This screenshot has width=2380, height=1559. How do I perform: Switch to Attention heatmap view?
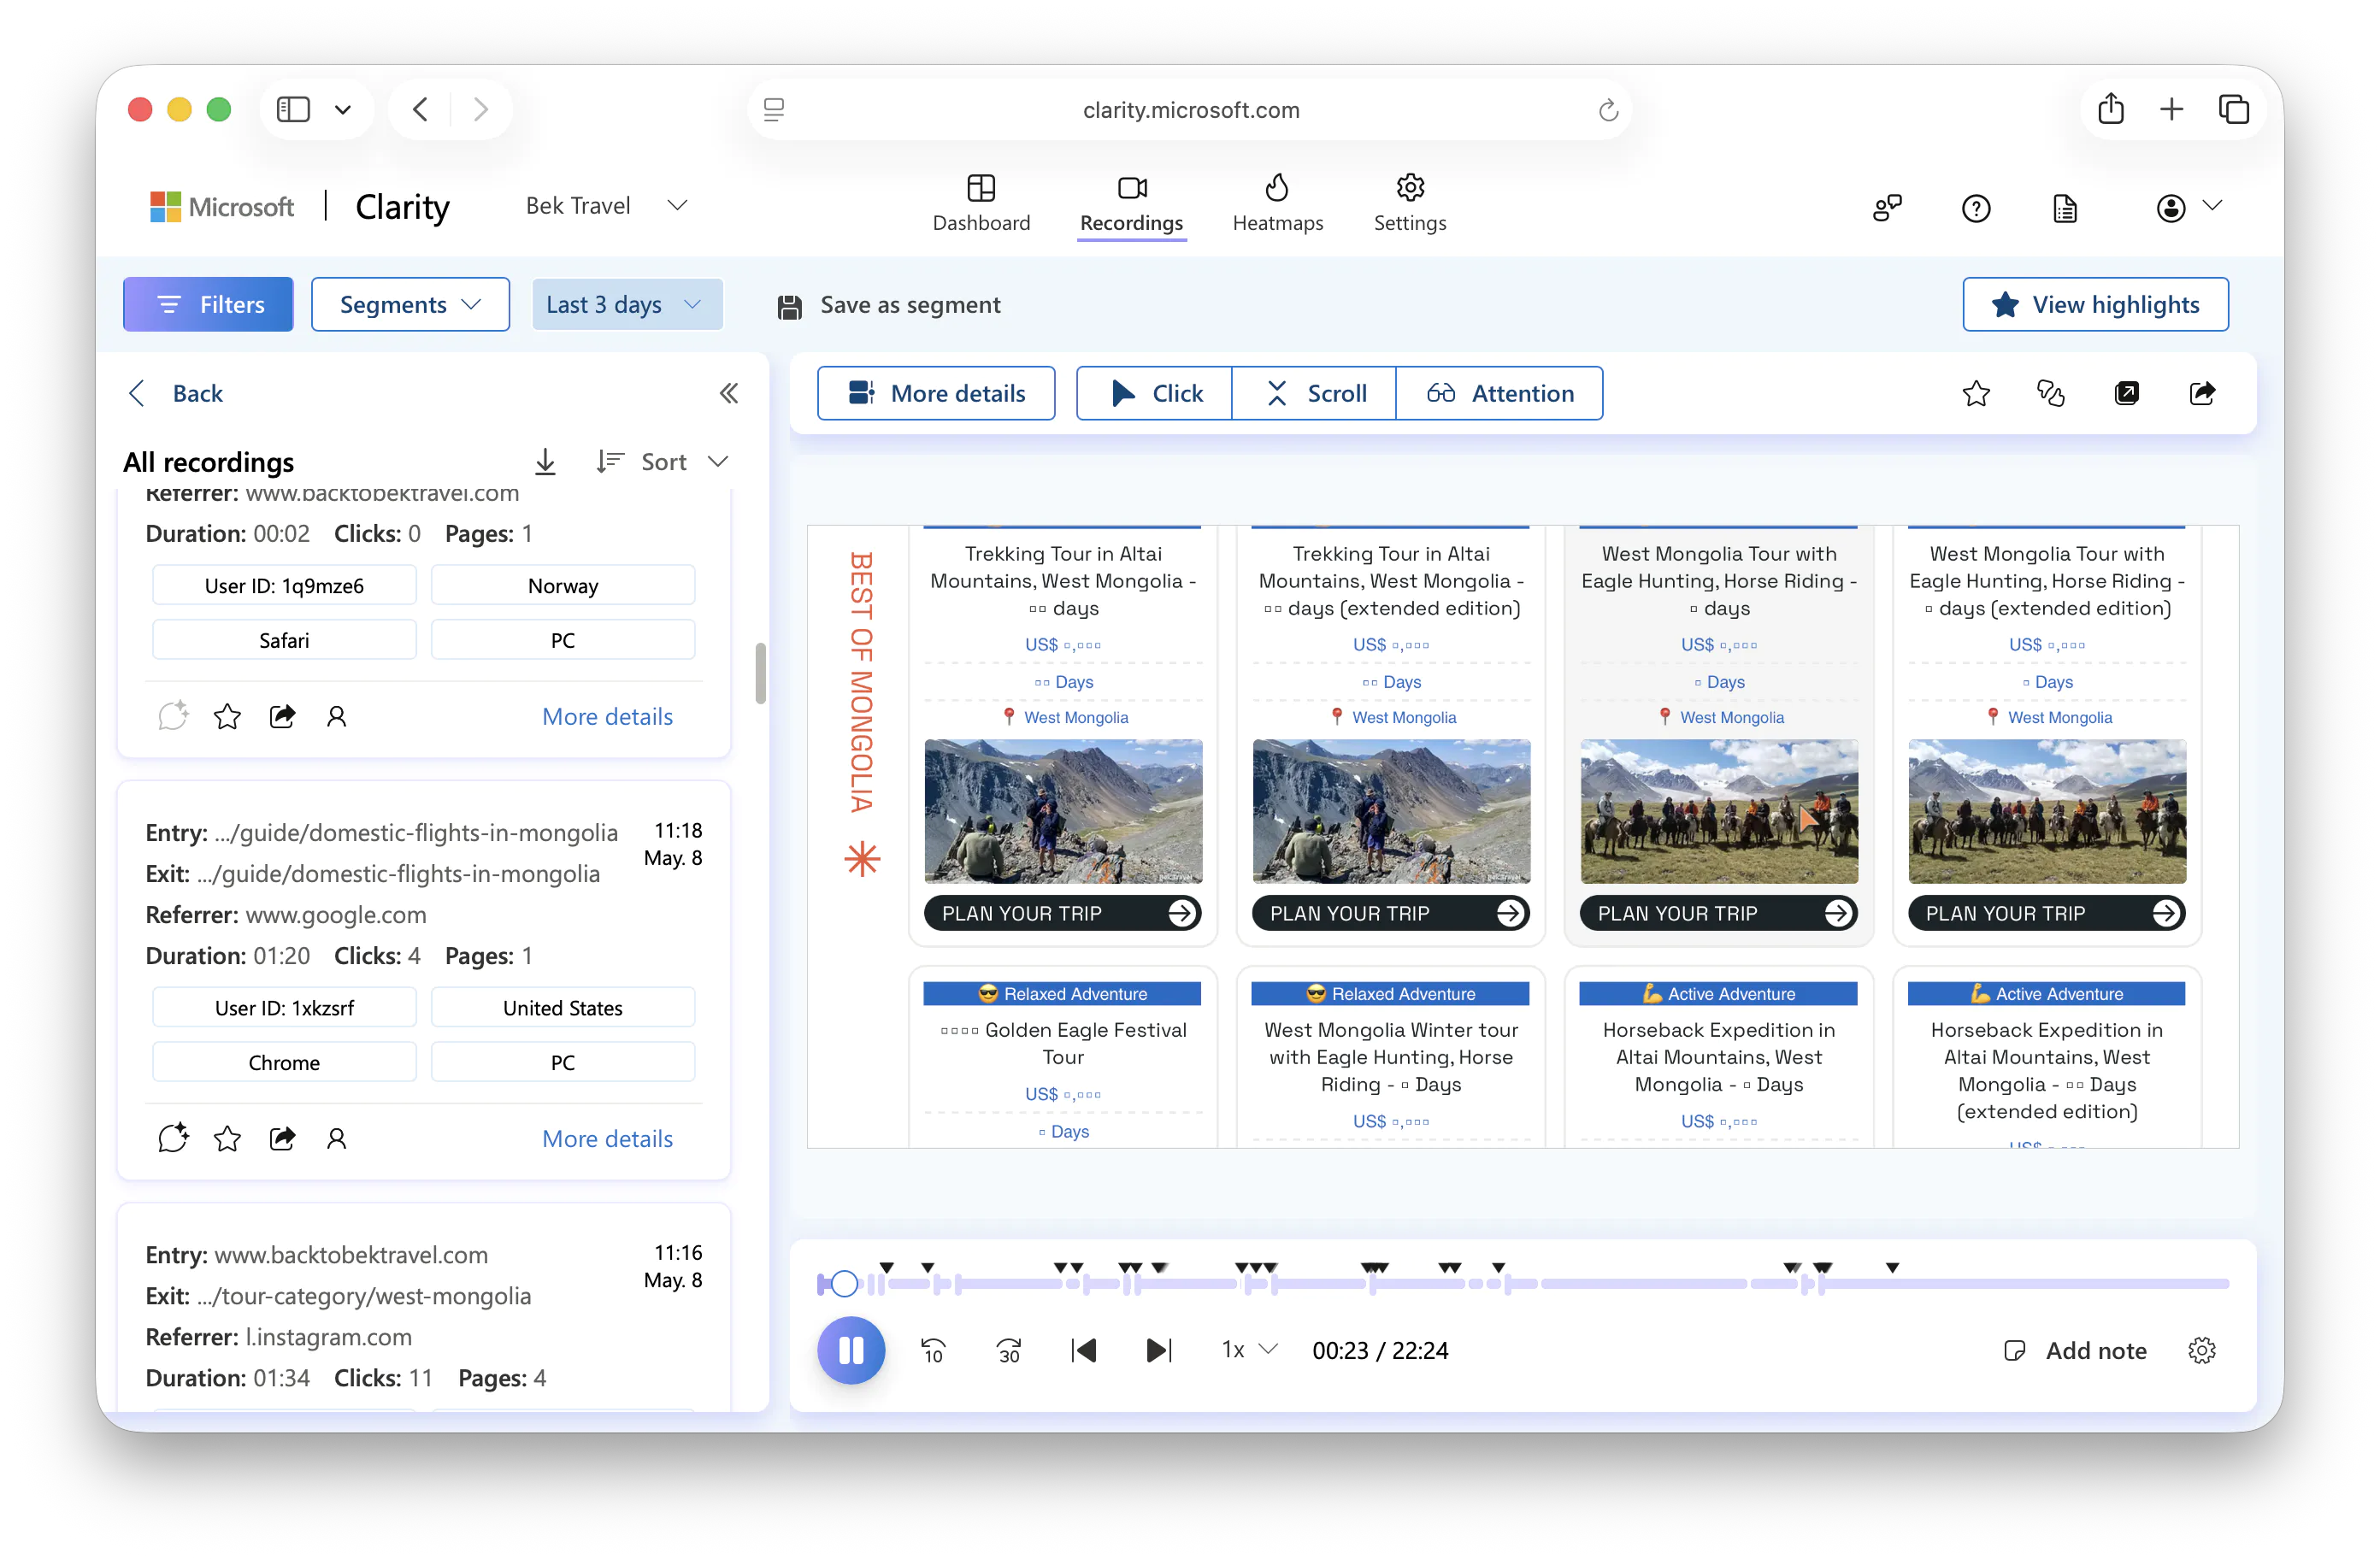coord(1499,393)
